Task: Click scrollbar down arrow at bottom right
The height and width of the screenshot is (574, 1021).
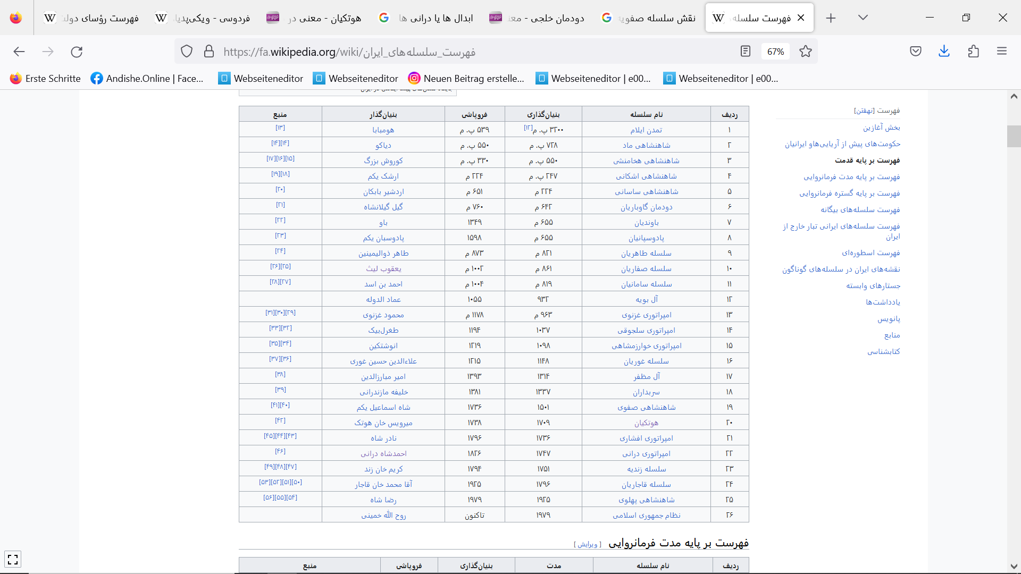Action: pyautogui.click(x=1014, y=567)
